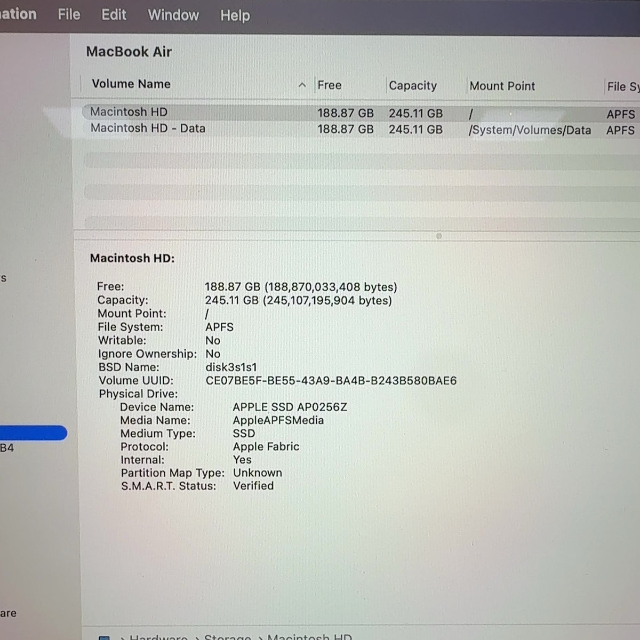
Task: Click the /System/Volumes/Data mount point cell
Action: click(530, 130)
